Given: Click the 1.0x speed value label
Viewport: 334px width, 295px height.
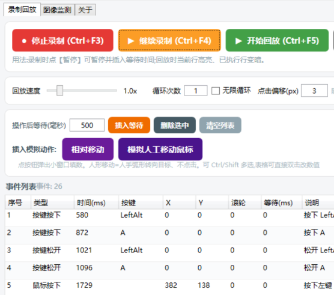Looking at the screenshot, I should 130,91.
